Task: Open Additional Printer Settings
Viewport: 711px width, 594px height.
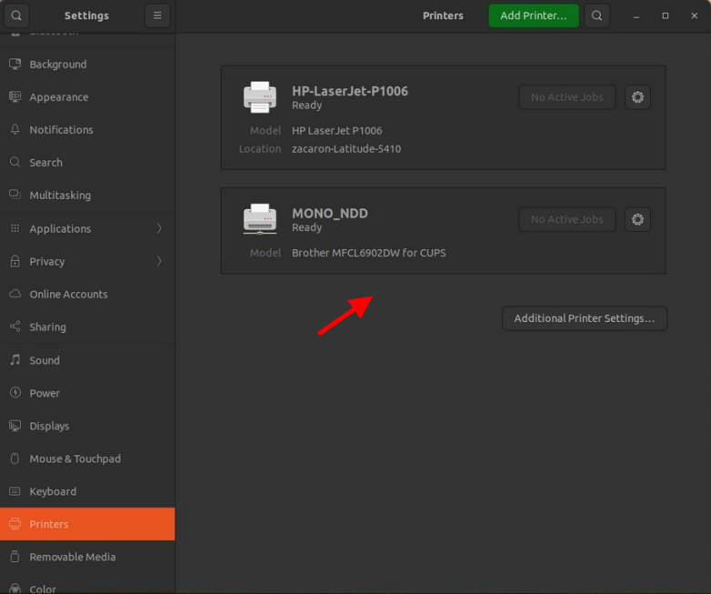Action: (x=585, y=318)
